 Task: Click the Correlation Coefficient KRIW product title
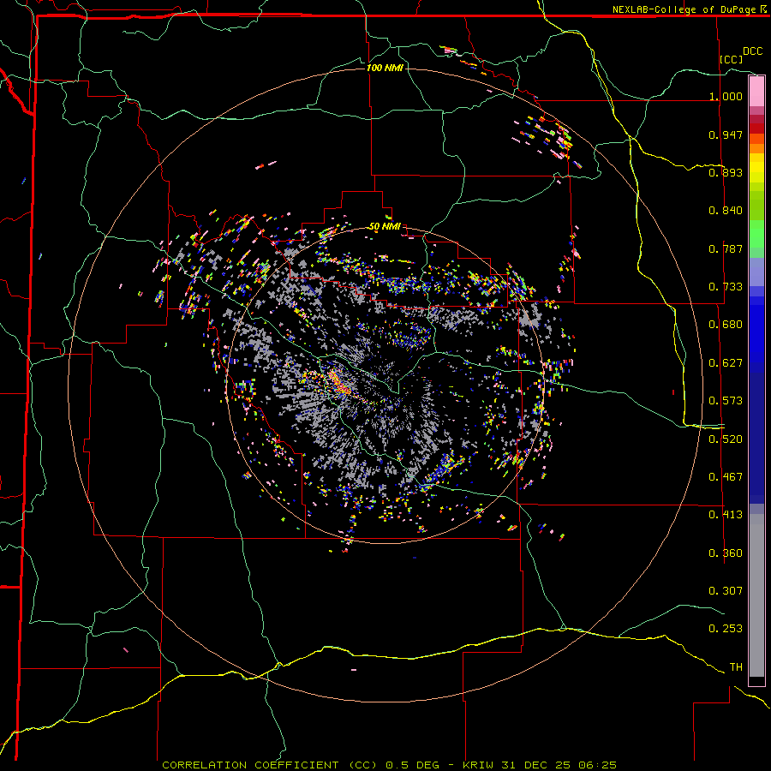tap(390, 765)
